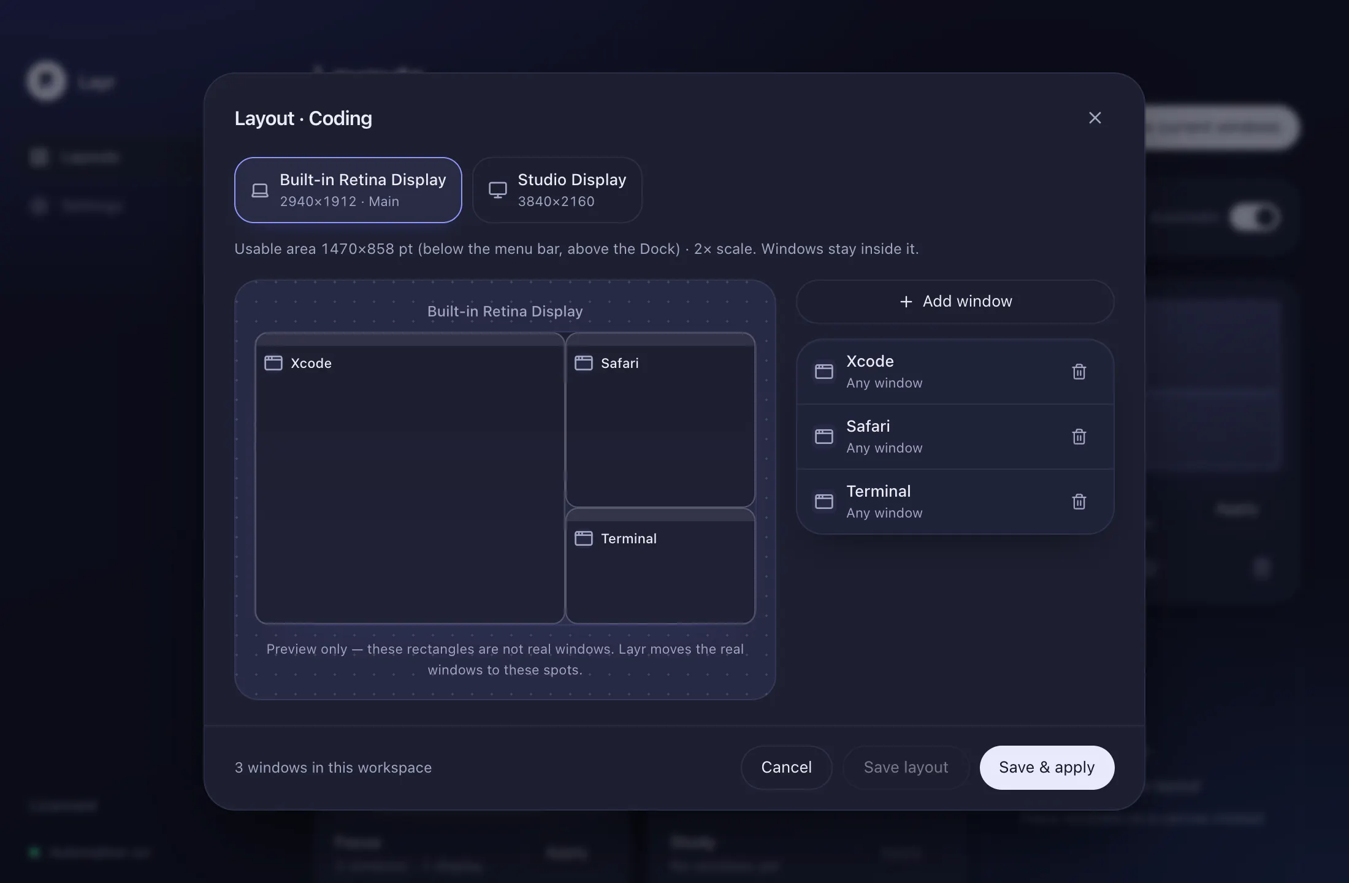Viewport: 1349px width, 883px height.
Task: Click the "Layout · Coding" dialog title
Action: click(303, 118)
